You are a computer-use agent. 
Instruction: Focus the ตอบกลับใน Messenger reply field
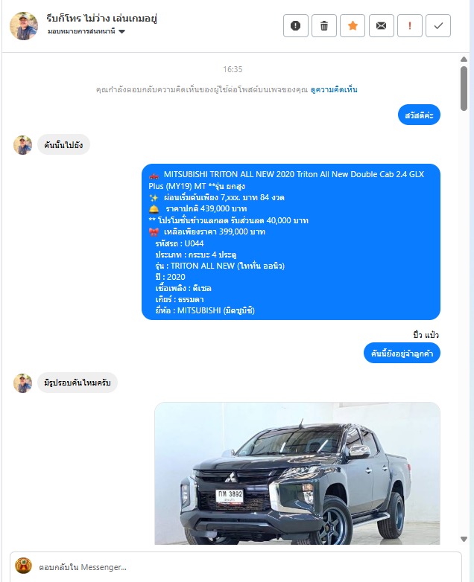click(245, 567)
